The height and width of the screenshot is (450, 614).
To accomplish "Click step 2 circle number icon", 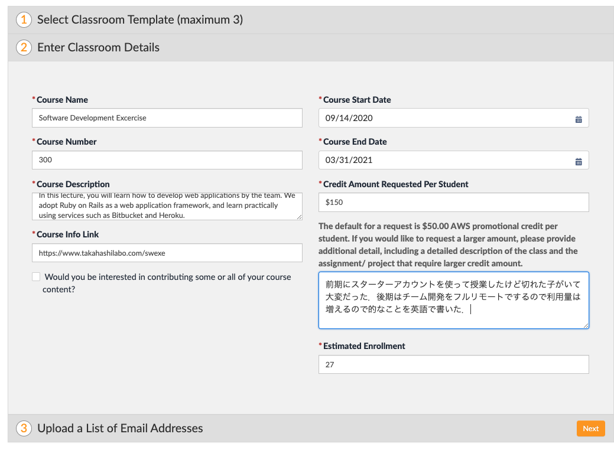I will [x=24, y=47].
